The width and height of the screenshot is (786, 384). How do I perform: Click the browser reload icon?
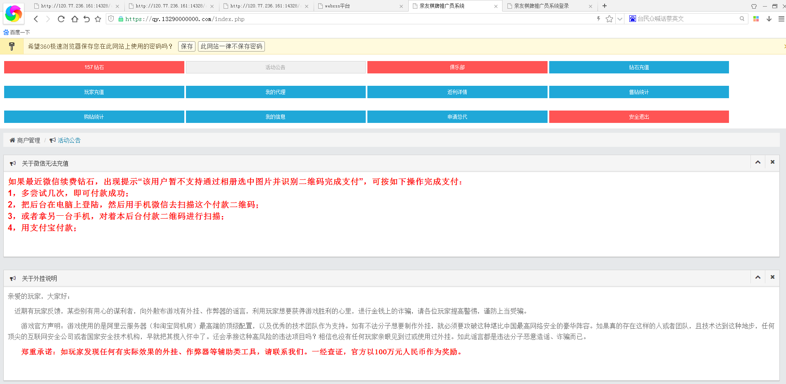point(61,19)
